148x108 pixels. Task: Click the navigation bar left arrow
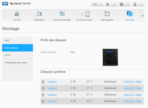[x=4, y=16]
